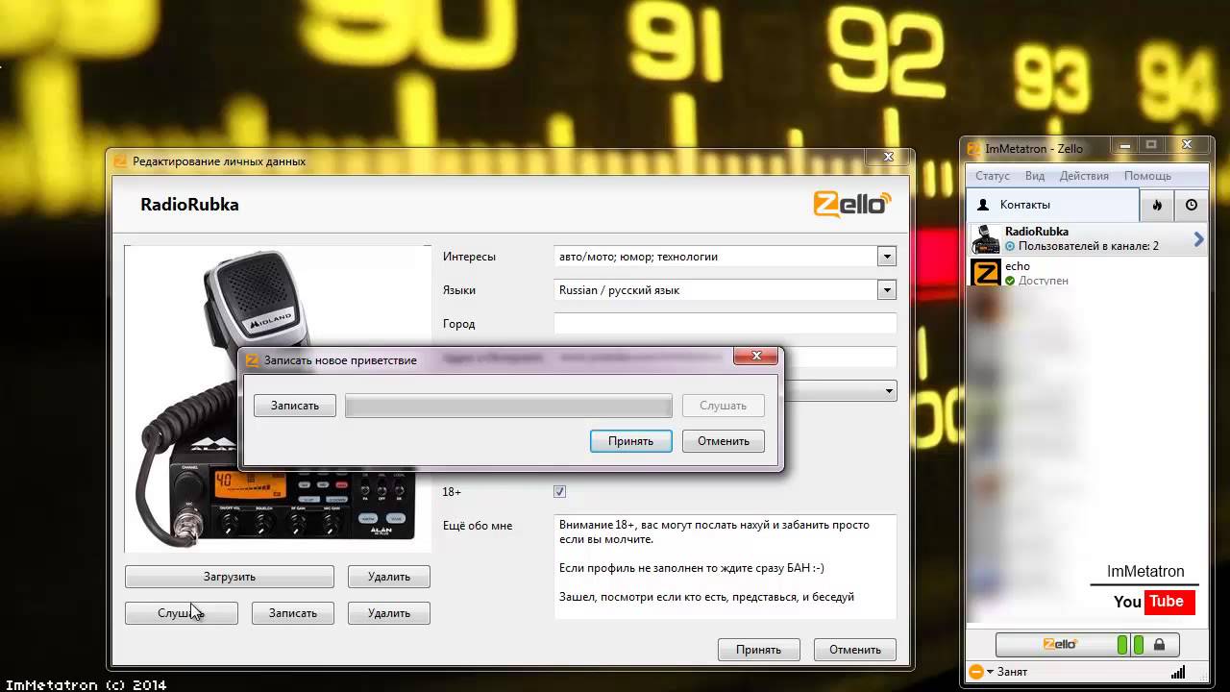Screen dimensions: 1230x692
Task: Click the blue channel status icon under RadioRubka
Action: pos(1010,246)
